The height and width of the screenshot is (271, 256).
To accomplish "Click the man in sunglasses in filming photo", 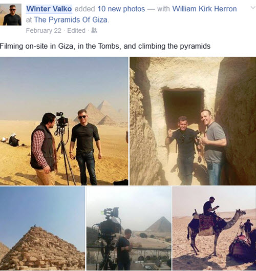I will pos(85,147).
